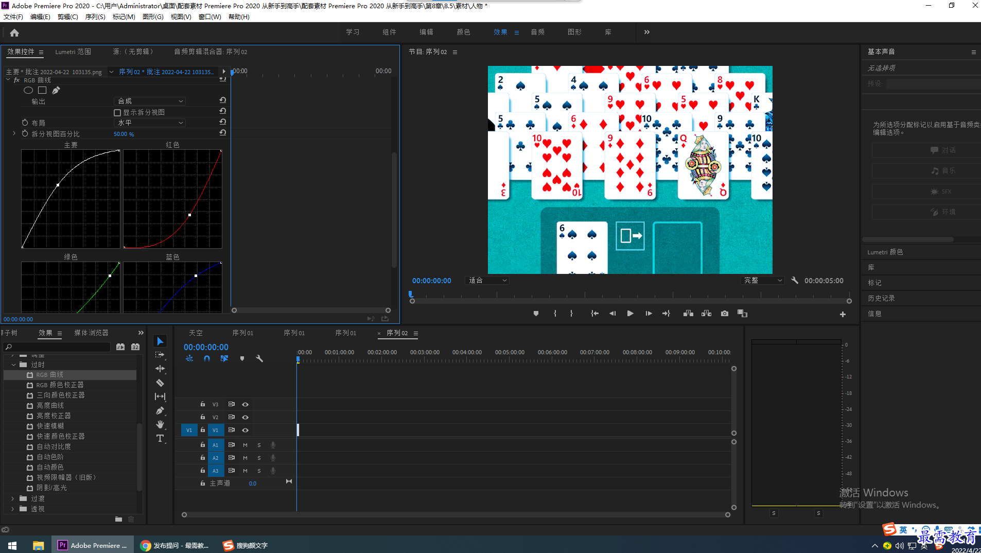Toggle V1 track output eye

(x=245, y=430)
